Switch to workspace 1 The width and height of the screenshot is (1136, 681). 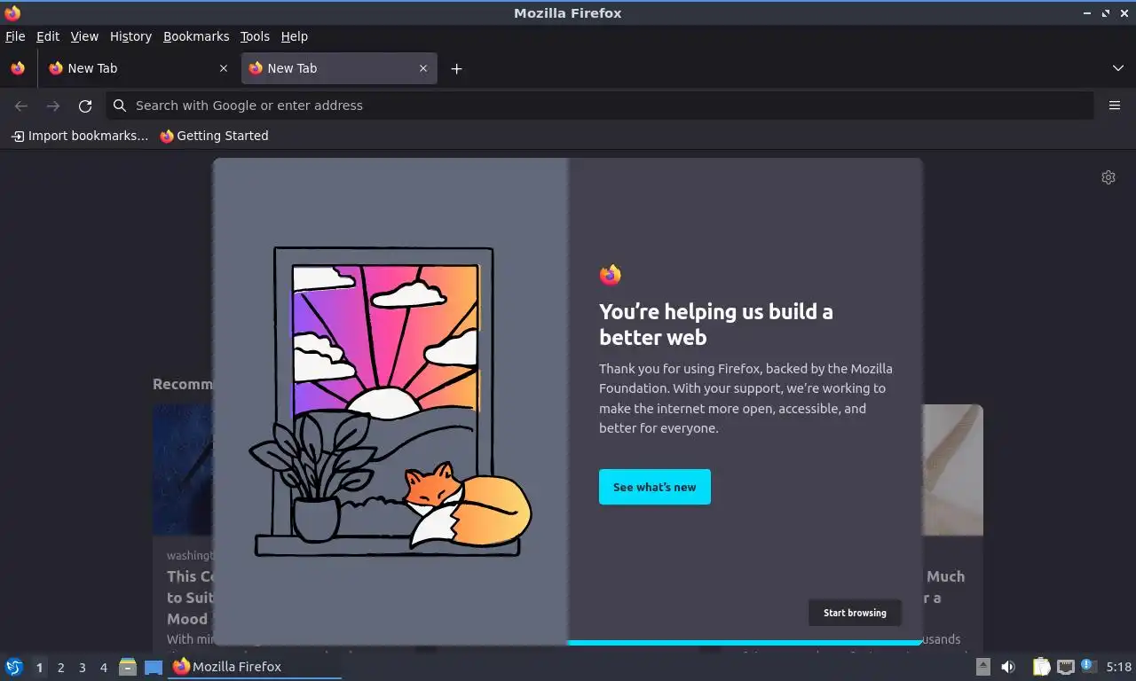(x=39, y=668)
